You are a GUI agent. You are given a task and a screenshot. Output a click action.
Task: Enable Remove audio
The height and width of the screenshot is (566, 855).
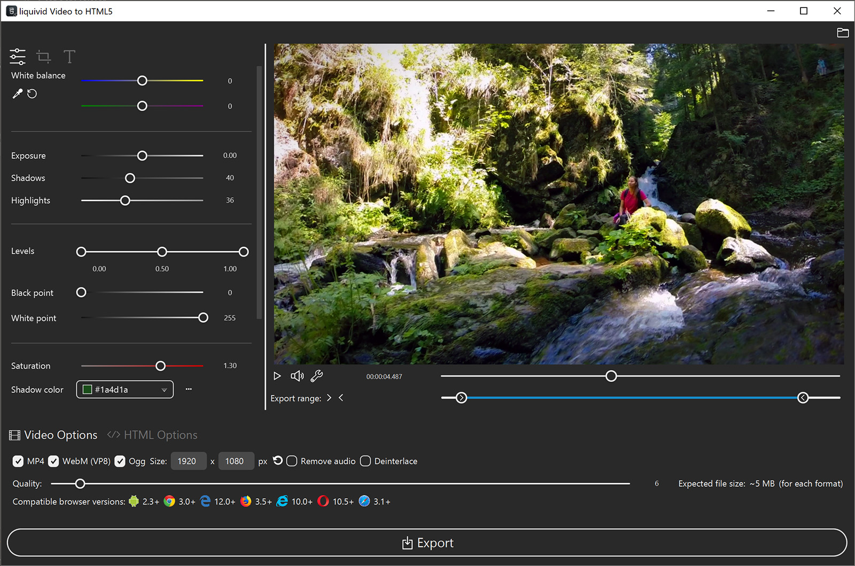pos(292,461)
